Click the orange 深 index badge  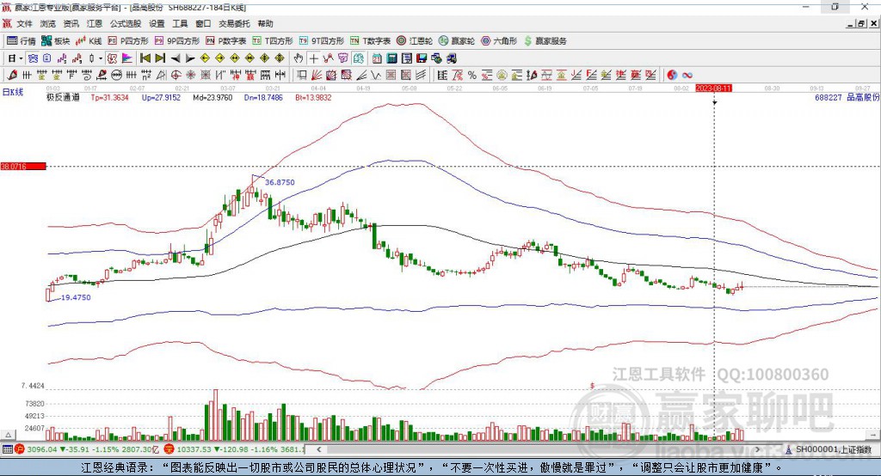[169, 449]
